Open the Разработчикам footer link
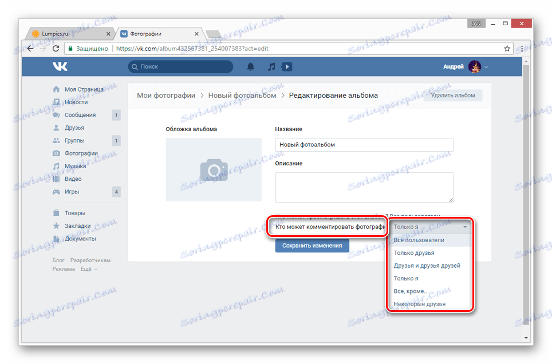 tap(90, 260)
